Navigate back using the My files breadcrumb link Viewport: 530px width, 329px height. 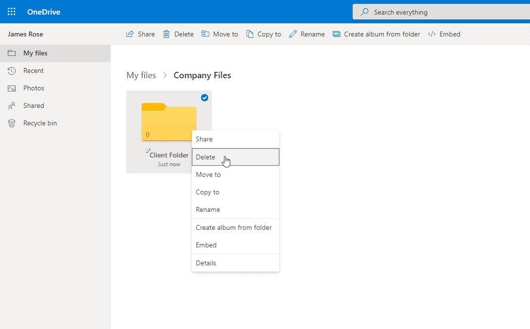coord(141,75)
